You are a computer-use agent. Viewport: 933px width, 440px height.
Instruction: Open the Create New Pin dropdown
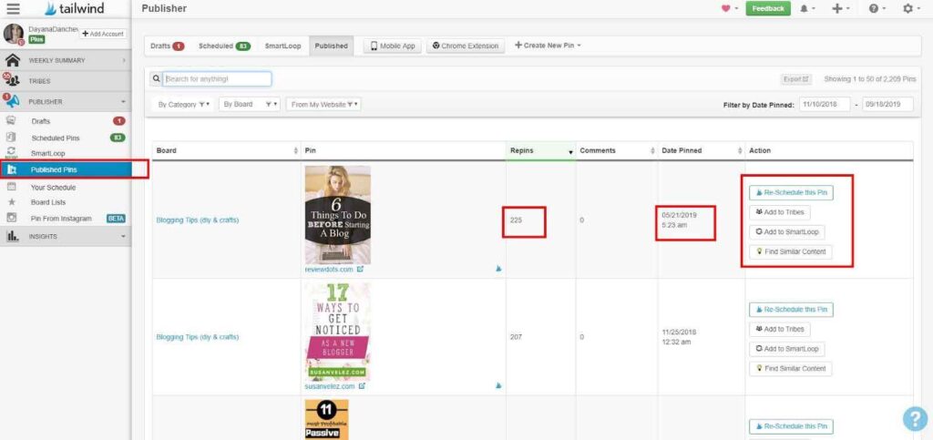548,46
